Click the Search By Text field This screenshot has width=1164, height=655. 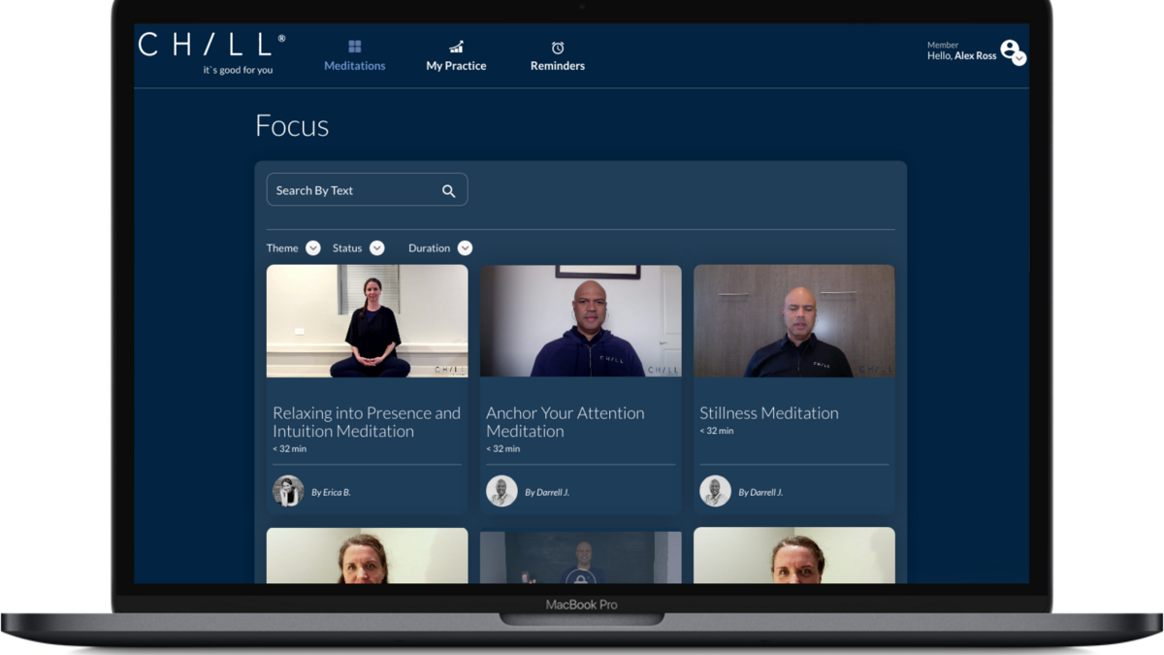pos(349,189)
